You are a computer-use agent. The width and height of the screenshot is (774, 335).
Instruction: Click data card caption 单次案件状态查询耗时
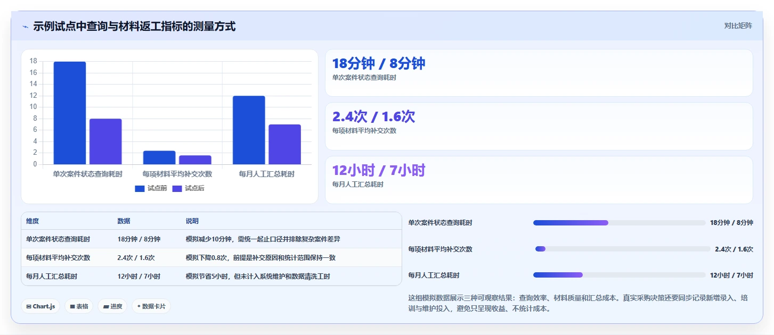[364, 78]
